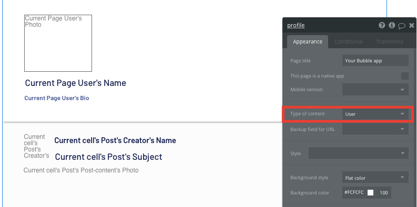Open the Type of content dropdown
This screenshot has width=417, height=207.
point(375,114)
